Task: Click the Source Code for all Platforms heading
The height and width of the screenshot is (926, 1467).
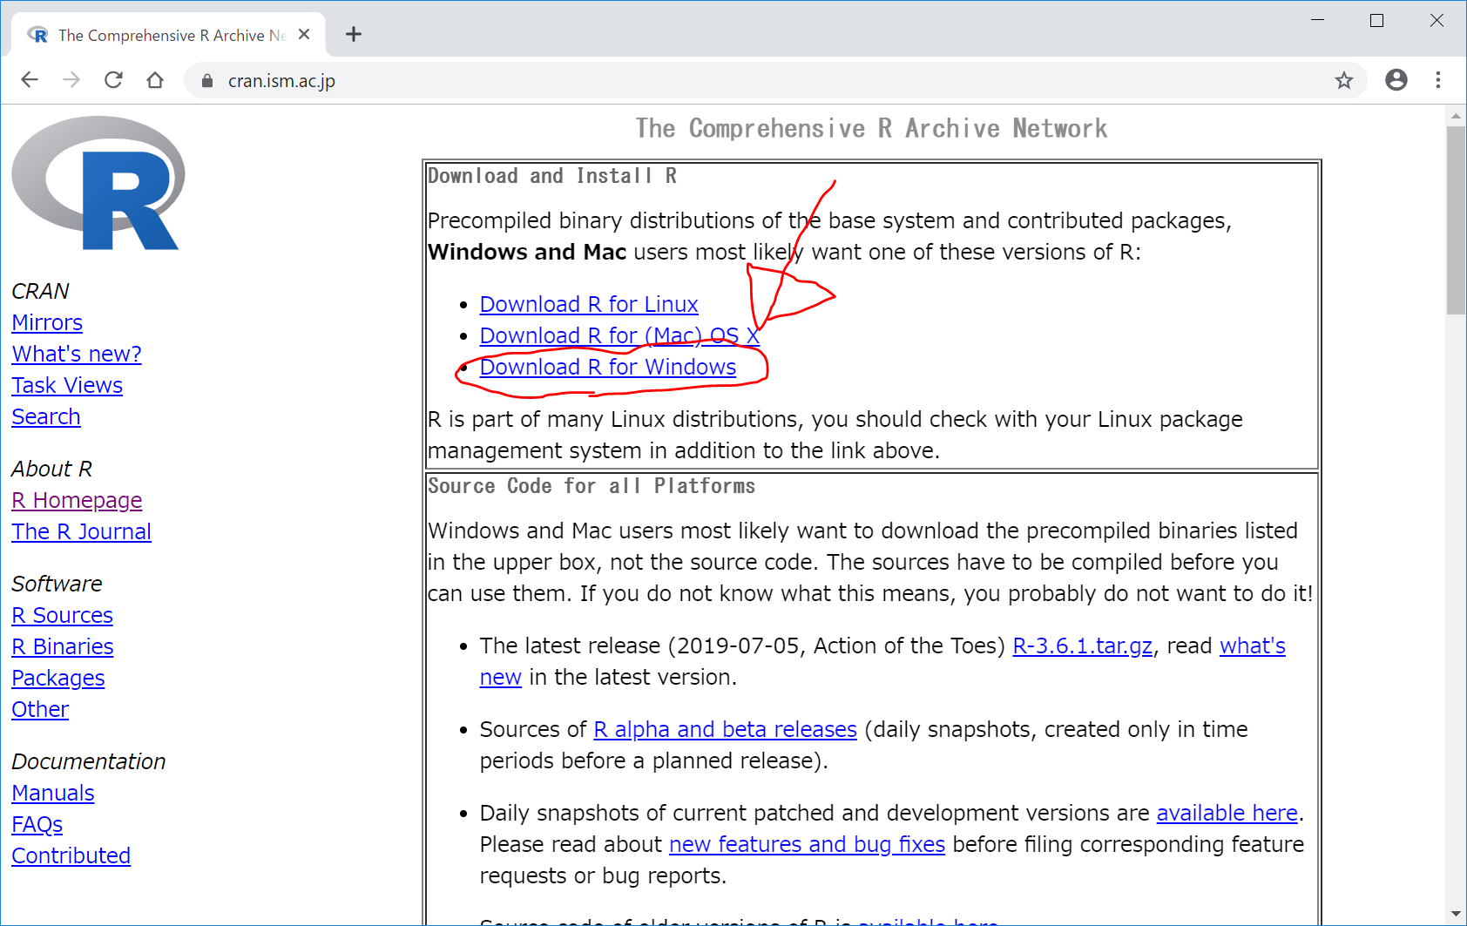Action: tap(592, 486)
